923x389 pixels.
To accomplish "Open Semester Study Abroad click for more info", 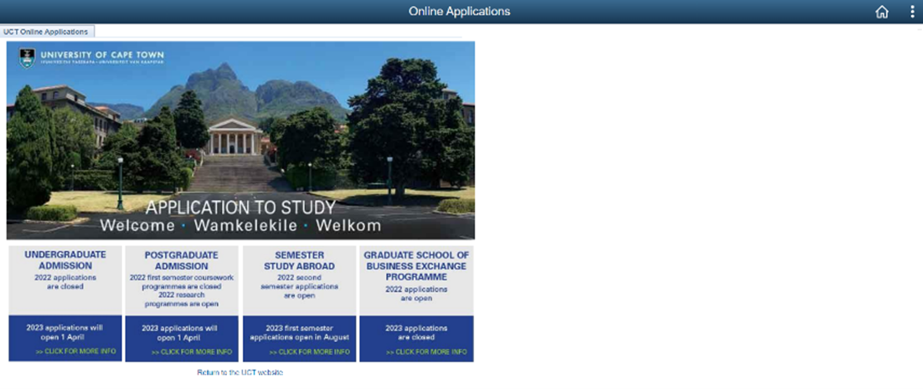I will click(x=309, y=352).
